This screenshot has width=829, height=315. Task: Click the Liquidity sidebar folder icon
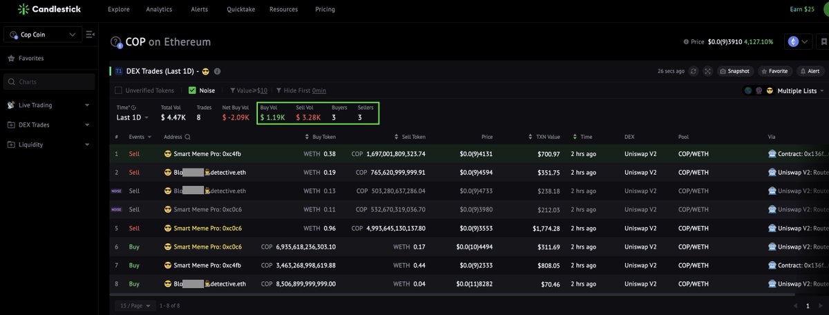11,145
